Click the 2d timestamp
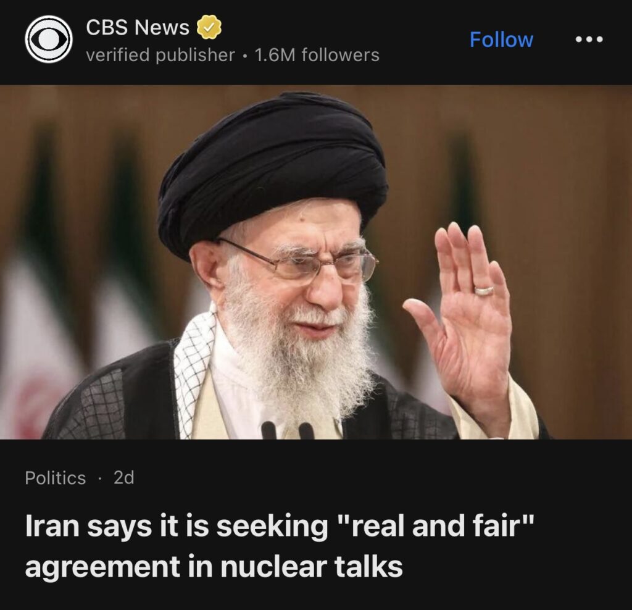 coord(123,478)
